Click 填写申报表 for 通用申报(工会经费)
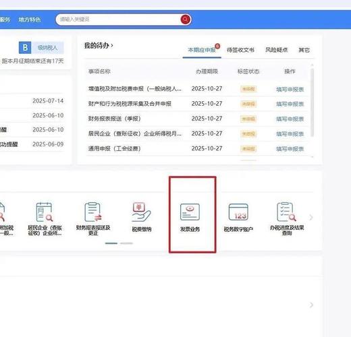Screen dimensions: 351x337 [x=290, y=149]
